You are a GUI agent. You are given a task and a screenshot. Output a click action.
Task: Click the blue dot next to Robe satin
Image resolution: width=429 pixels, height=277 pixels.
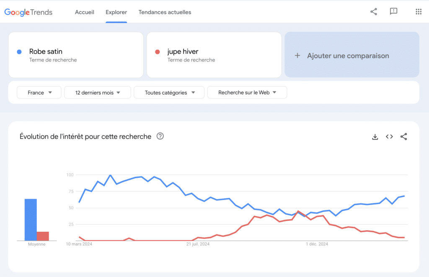click(x=19, y=52)
